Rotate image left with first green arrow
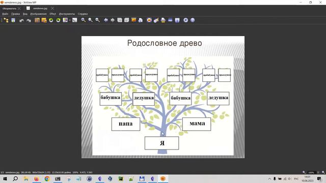 click(51, 20)
